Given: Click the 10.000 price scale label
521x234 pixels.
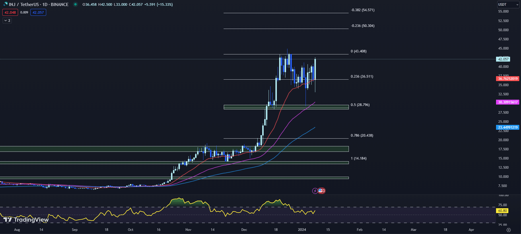Looking at the screenshot, I should (503, 177).
